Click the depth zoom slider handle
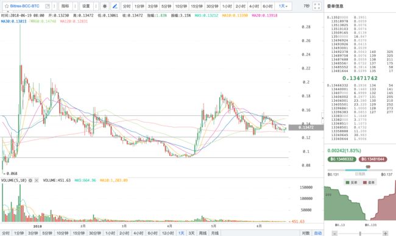The height and width of the screenshot is (236, 396). (x=360, y=234)
